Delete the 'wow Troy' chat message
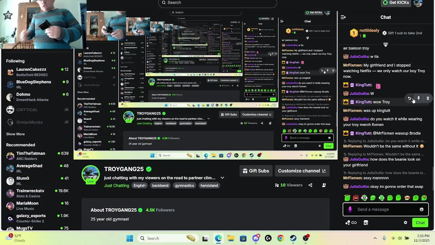This screenshot has width=435, height=245. tap(428, 98)
